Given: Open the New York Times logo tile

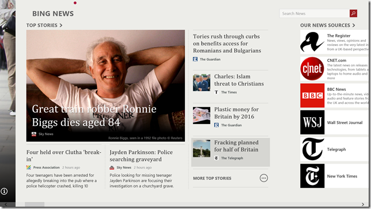Looking at the screenshot, I should 312,176.
